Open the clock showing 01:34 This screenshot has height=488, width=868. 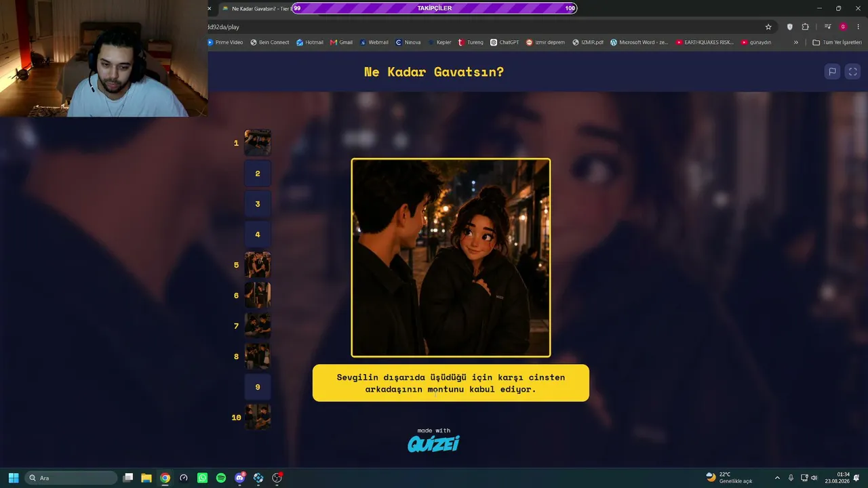click(x=837, y=478)
